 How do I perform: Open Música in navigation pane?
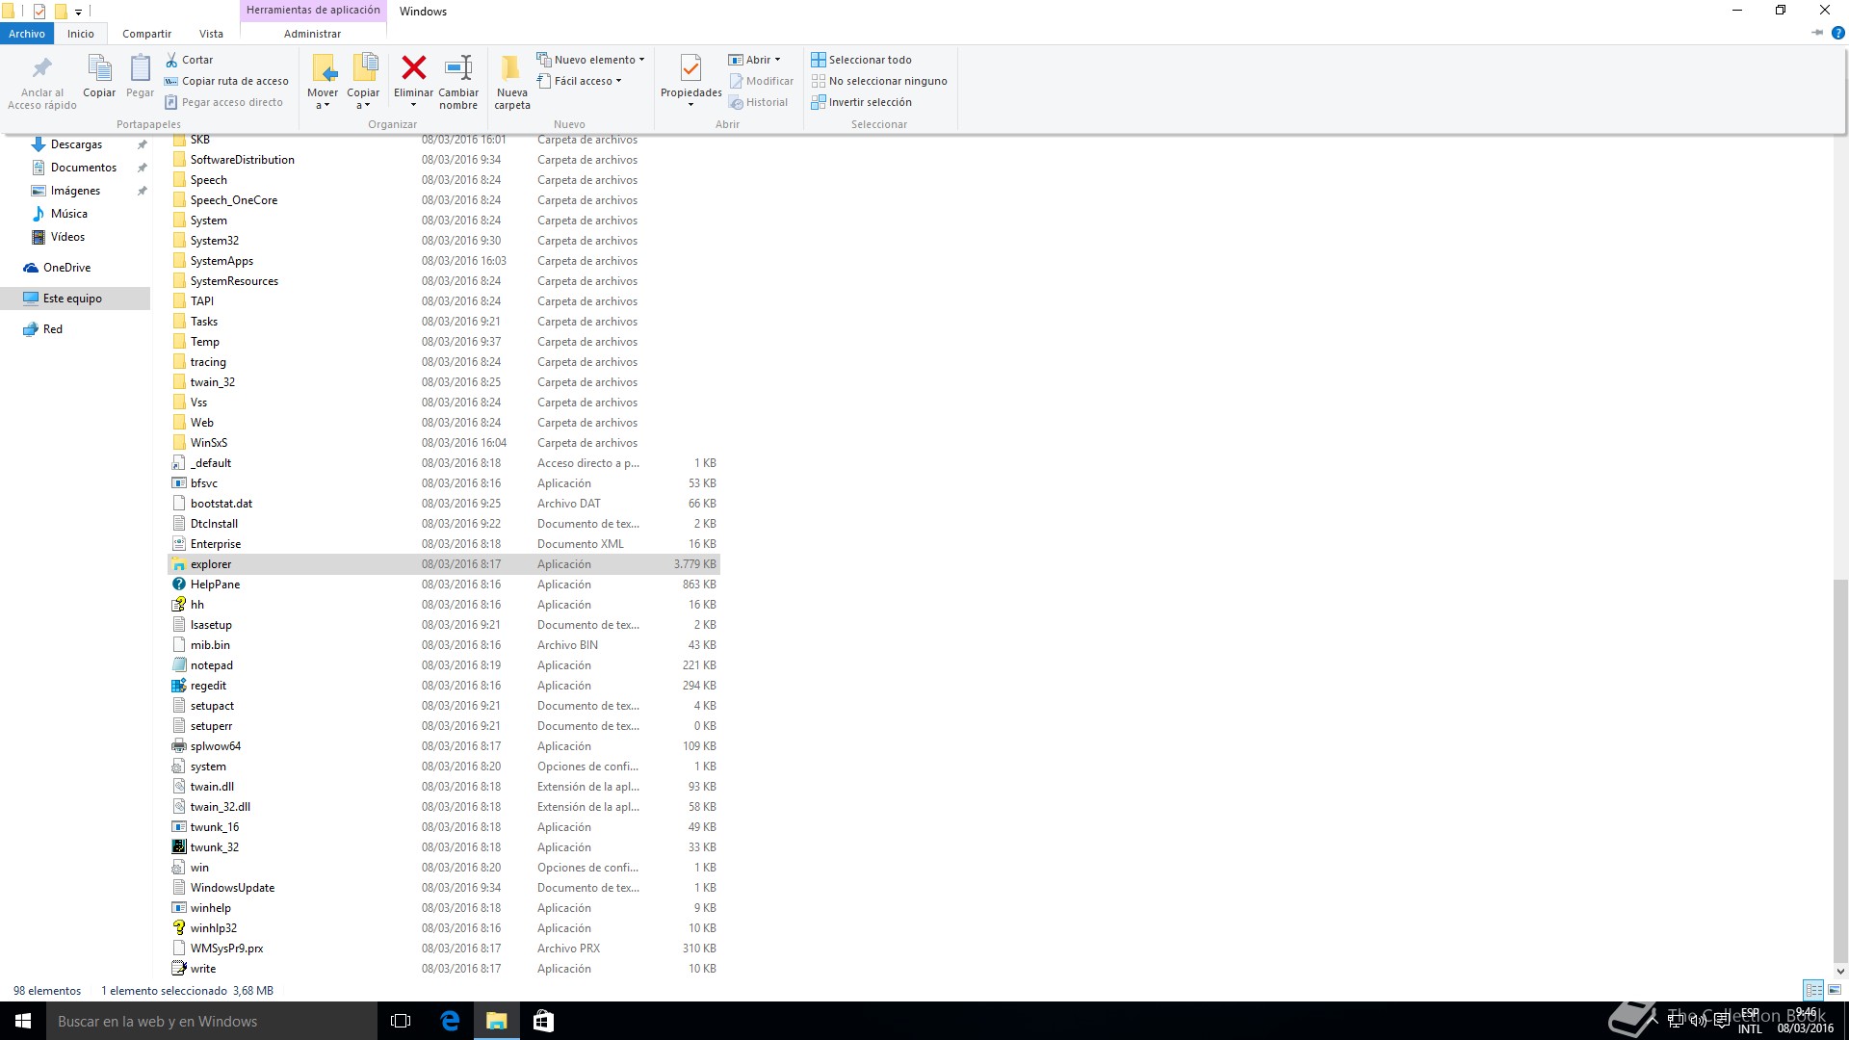coord(68,214)
